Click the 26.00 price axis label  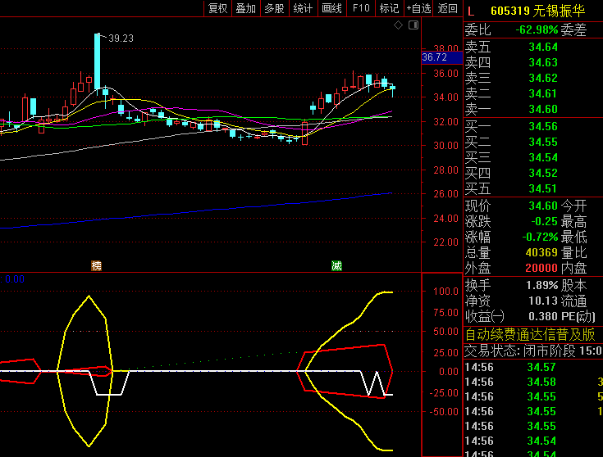[x=445, y=194]
